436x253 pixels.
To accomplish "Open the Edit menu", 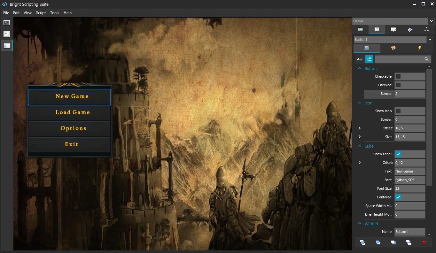I will click(x=16, y=13).
